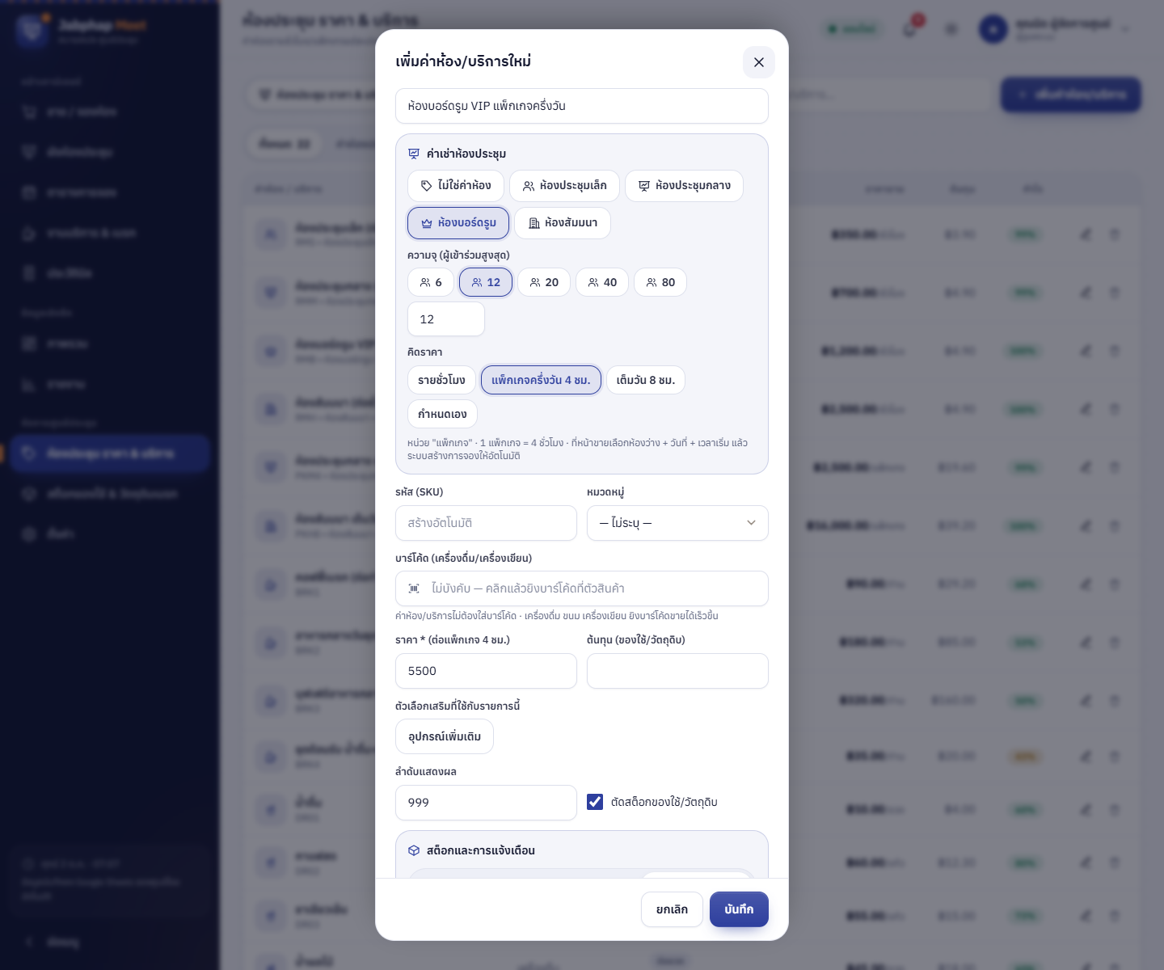Click the custom capacity number input box
The height and width of the screenshot is (970, 1164).
(x=446, y=319)
